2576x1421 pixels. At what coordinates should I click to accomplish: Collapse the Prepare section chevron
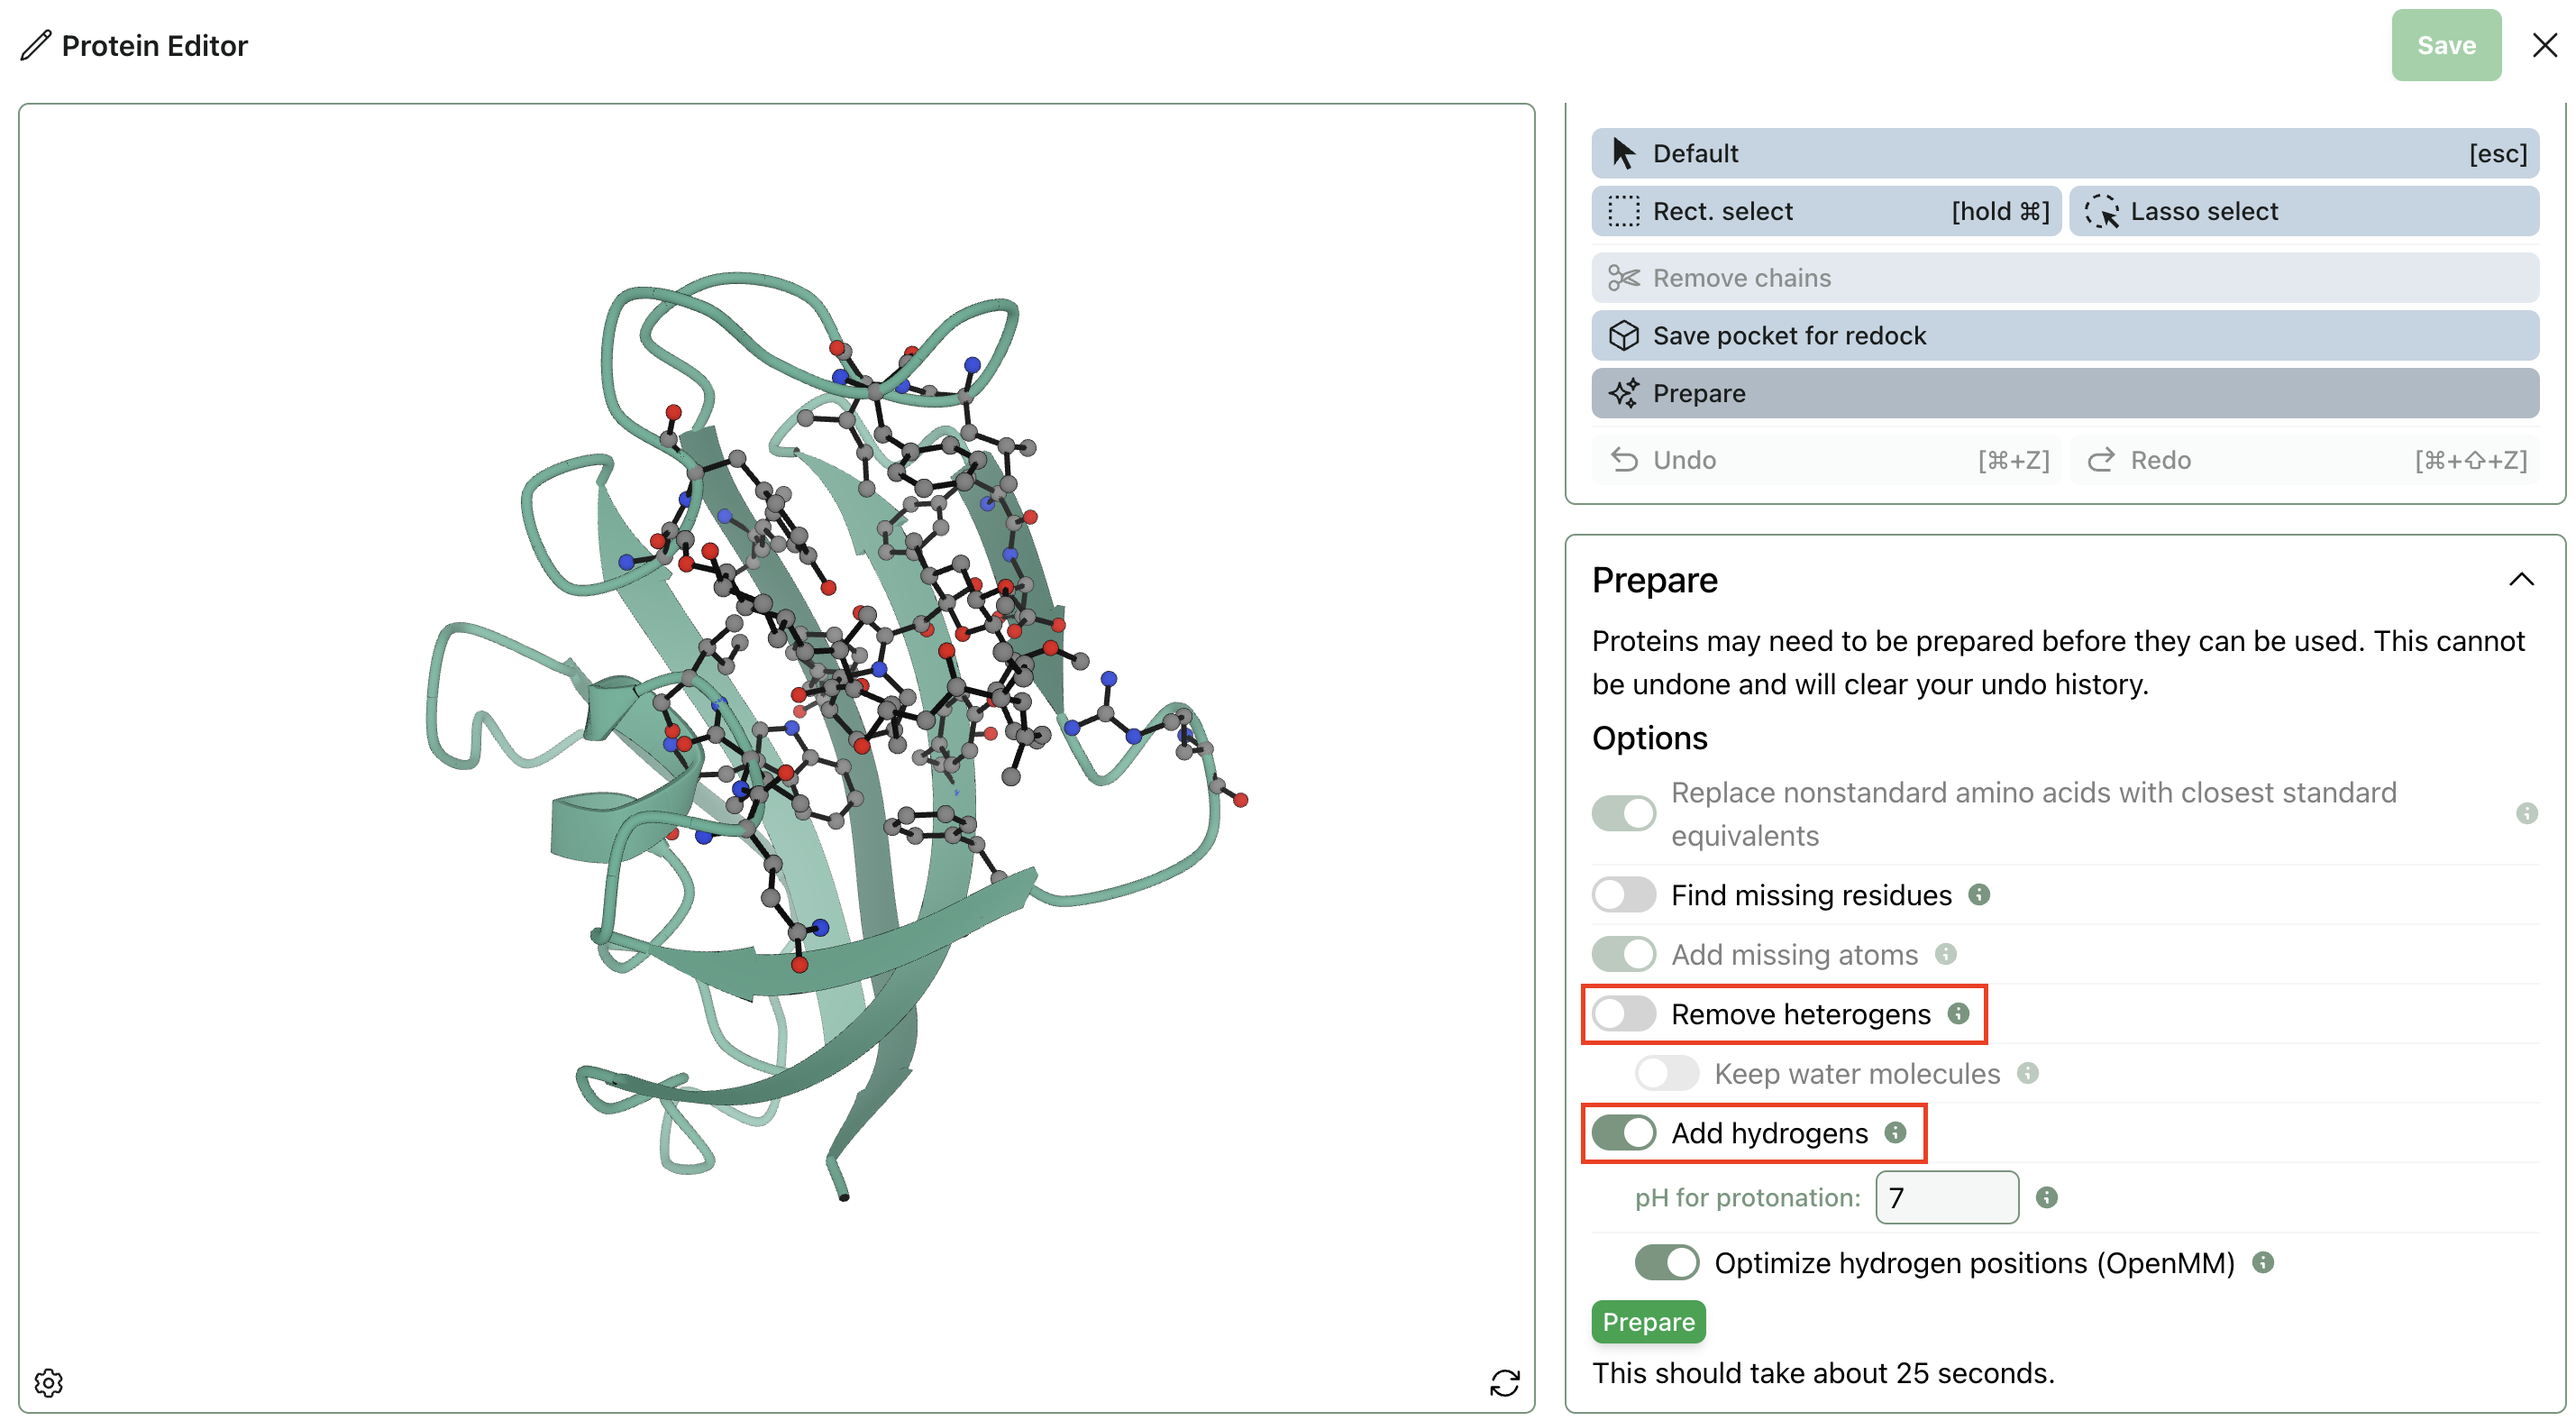point(2521,580)
